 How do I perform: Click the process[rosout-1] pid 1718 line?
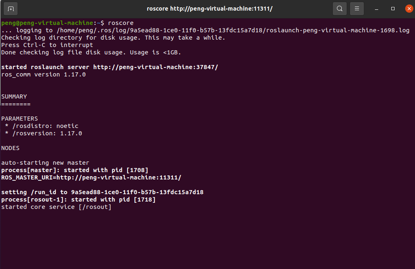79,200
